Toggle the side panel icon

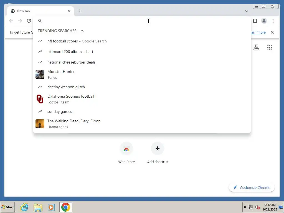(255, 21)
